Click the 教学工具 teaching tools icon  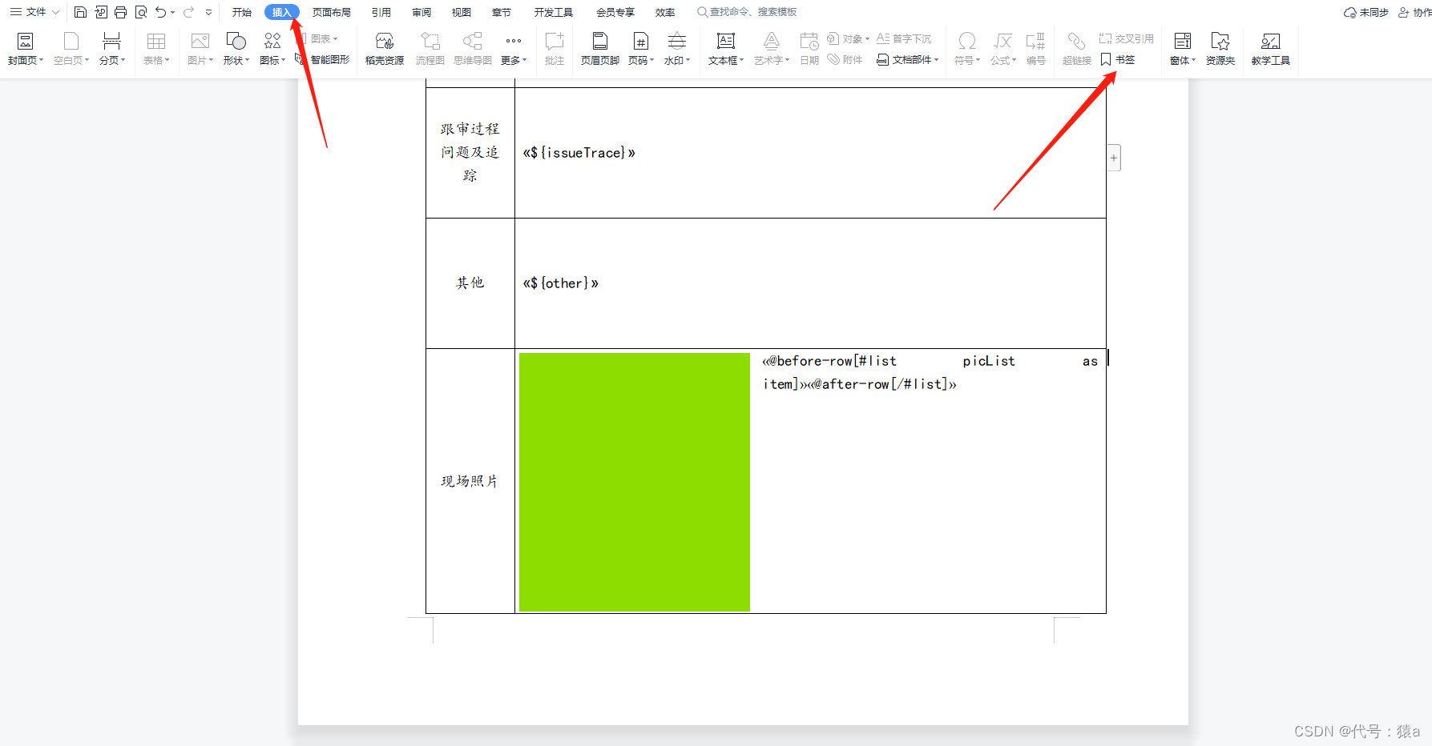(x=1271, y=42)
